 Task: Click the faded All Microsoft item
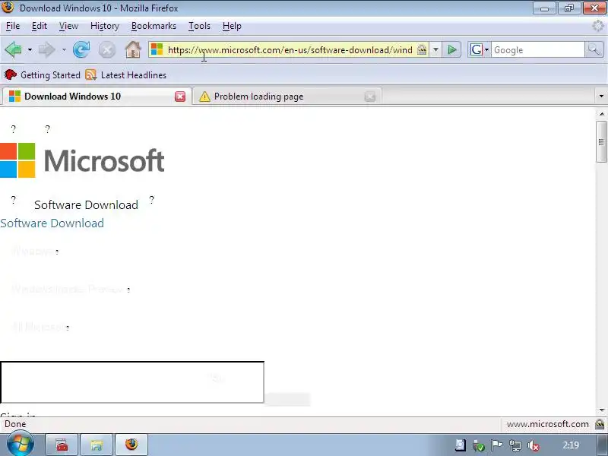(40, 327)
